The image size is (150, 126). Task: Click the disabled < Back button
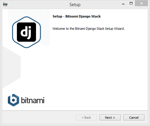[86, 118]
